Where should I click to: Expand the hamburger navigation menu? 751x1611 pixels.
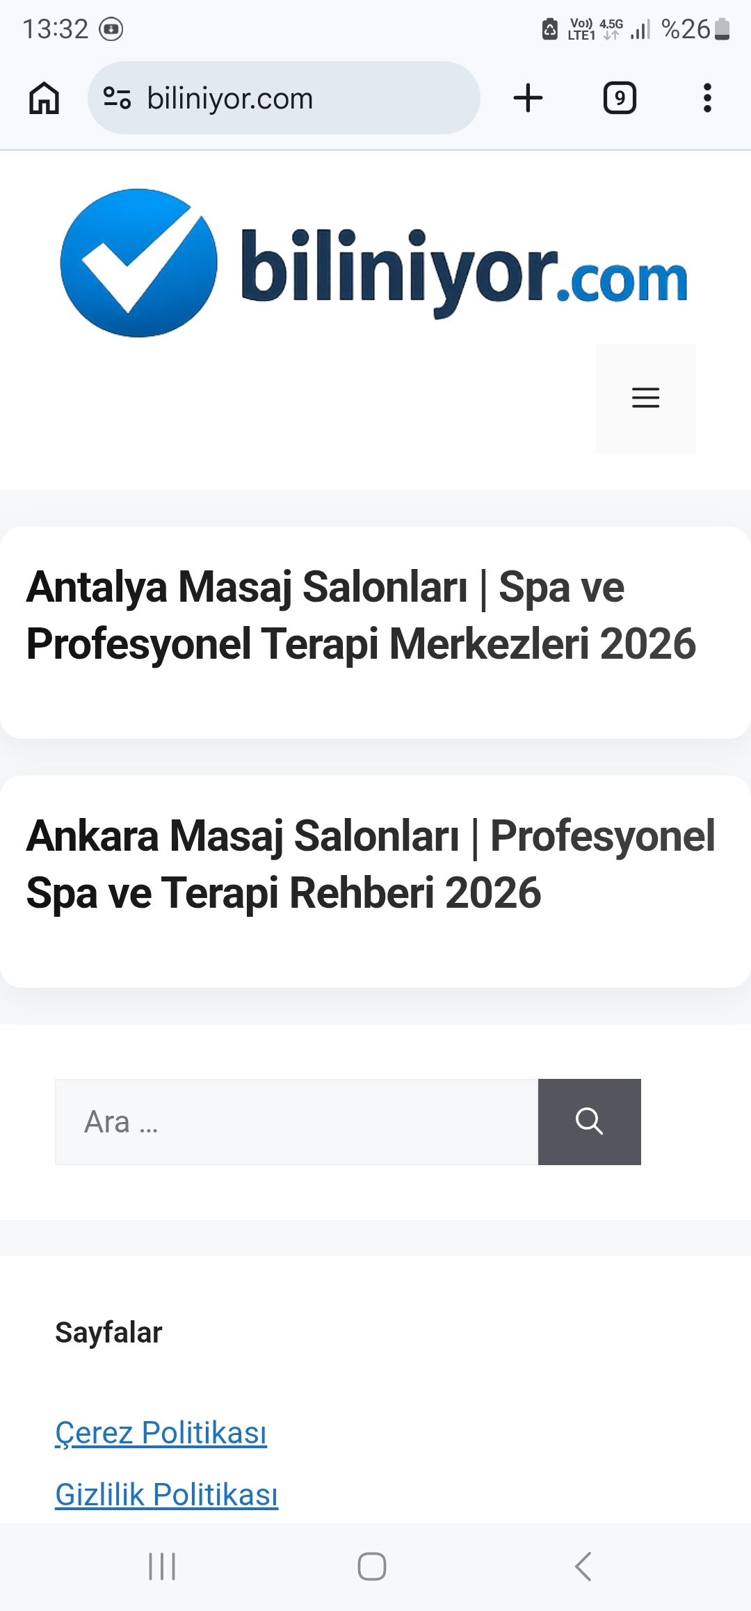coord(645,398)
